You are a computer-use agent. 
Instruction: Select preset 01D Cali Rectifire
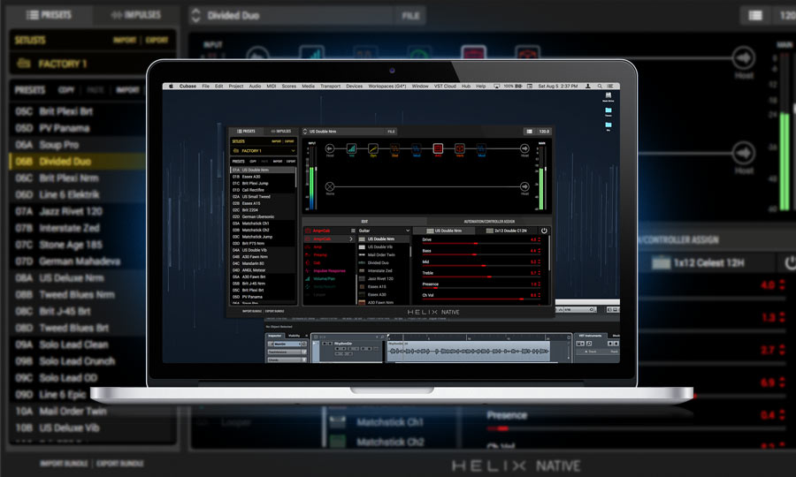(x=263, y=190)
